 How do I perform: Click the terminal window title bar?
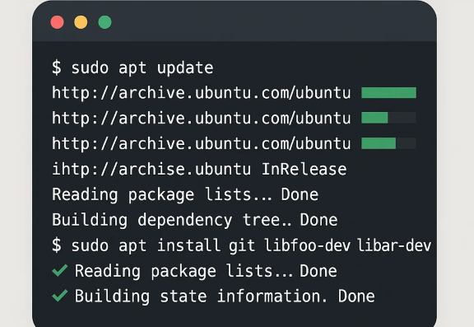pos(235,22)
